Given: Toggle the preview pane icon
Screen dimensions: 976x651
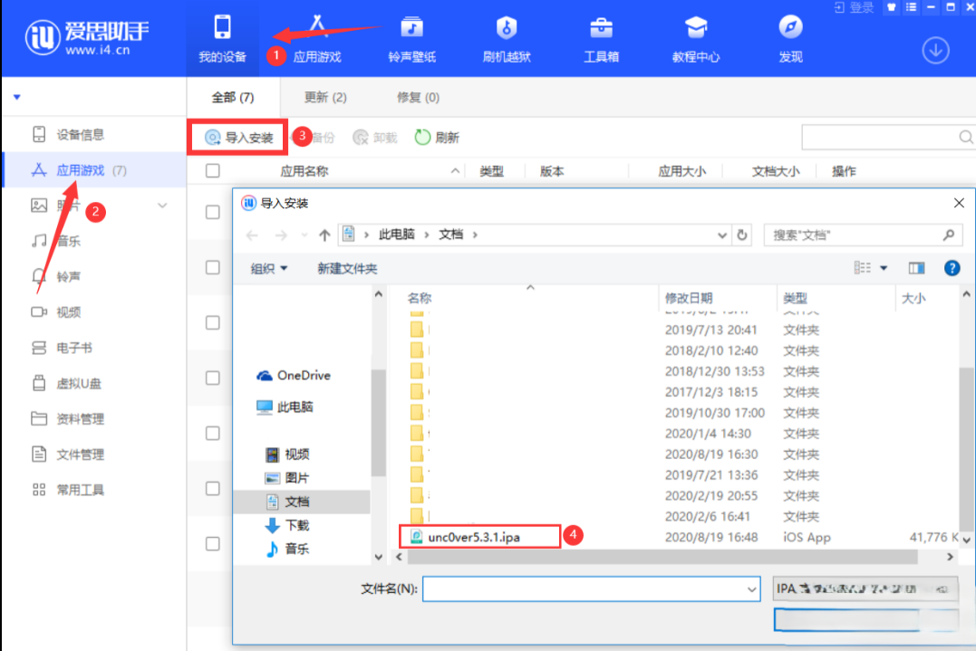Looking at the screenshot, I should click(x=916, y=268).
